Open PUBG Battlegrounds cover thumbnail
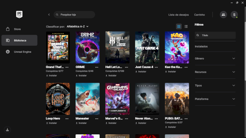Viewport: 246px width, 138px height. [177, 99]
